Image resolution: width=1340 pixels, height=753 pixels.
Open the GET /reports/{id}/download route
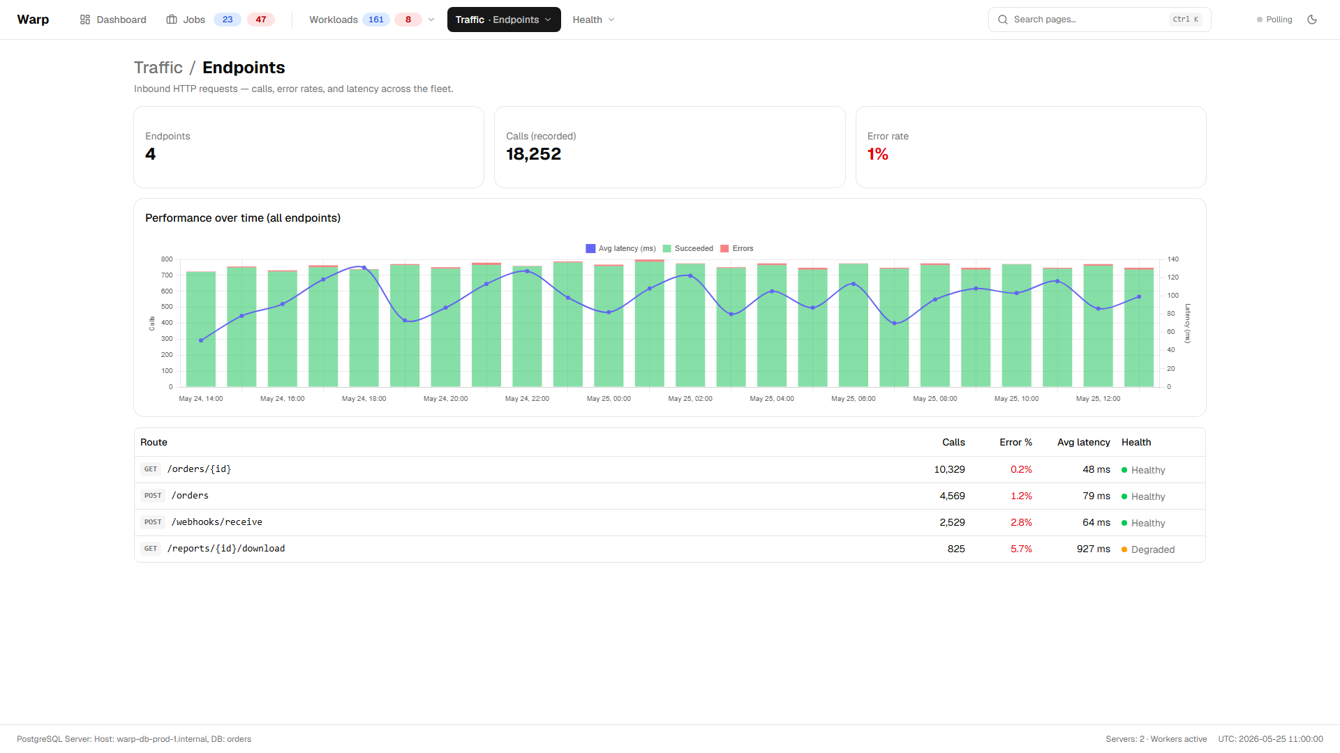pyautogui.click(x=670, y=549)
